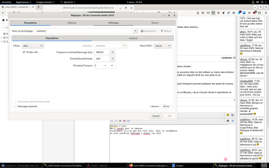
Task: Open the volume icon in top bar
Action: click(x=257, y=2)
